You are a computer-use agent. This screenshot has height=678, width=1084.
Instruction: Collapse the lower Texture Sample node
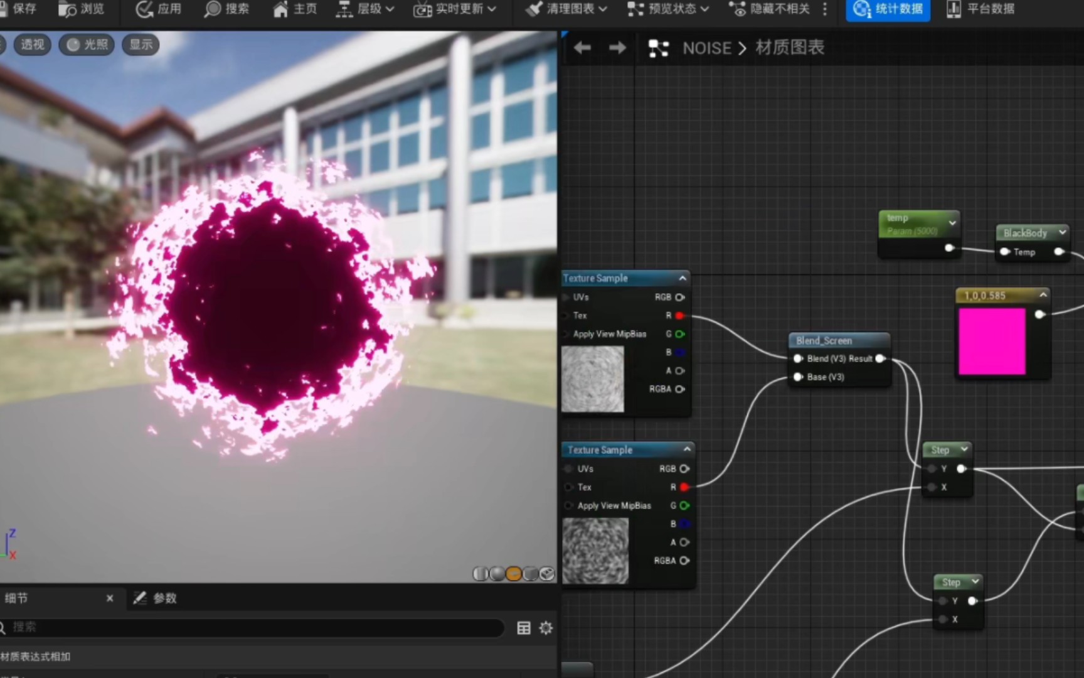[687, 449]
